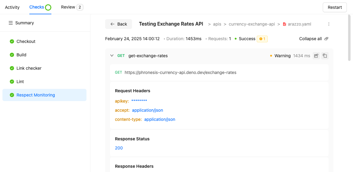353x172 pixels.
Task: Open the Summary section in sidebar
Action: click(24, 23)
